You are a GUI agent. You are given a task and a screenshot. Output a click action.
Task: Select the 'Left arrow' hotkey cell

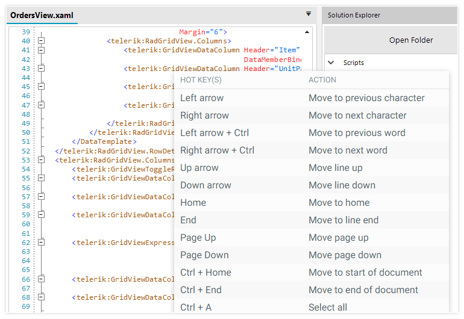coord(202,98)
